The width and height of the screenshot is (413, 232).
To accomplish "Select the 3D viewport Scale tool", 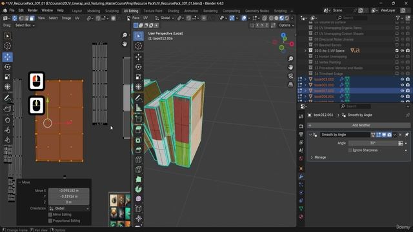I will 139,77.
